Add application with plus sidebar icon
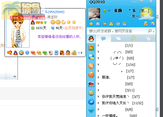This screenshot has height=117, width=163. click(91, 110)
